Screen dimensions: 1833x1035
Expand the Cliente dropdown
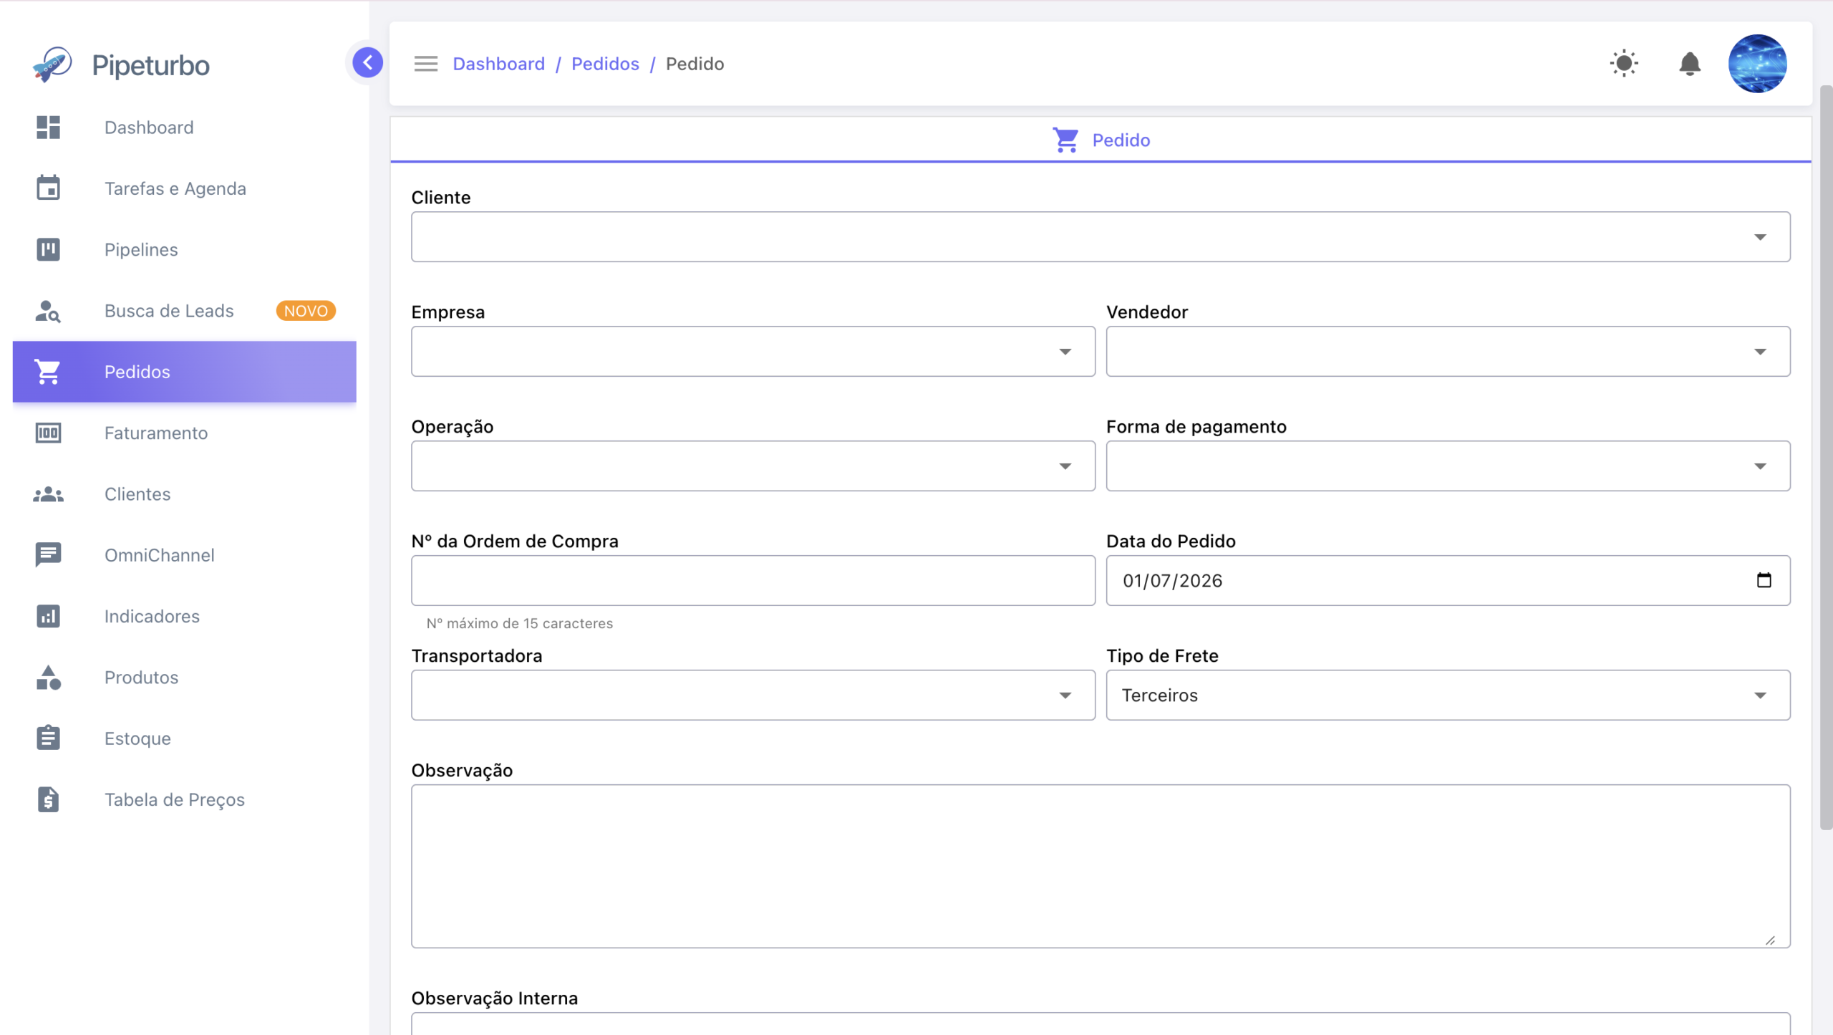tap(1101, 237)
